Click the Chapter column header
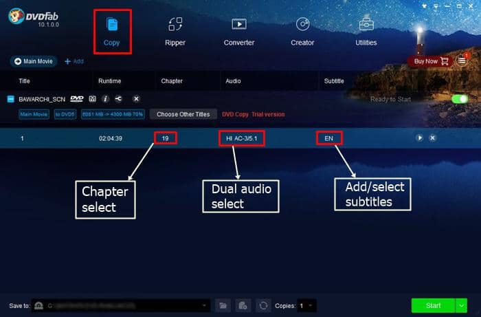This screenshot has width=481, height=317. 172,81
